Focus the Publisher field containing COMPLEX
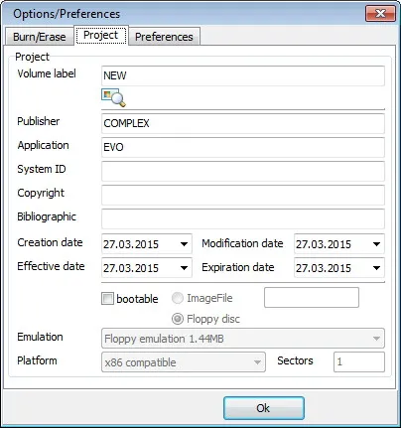The height and width of the screenshot is (428, 401). 243,123
